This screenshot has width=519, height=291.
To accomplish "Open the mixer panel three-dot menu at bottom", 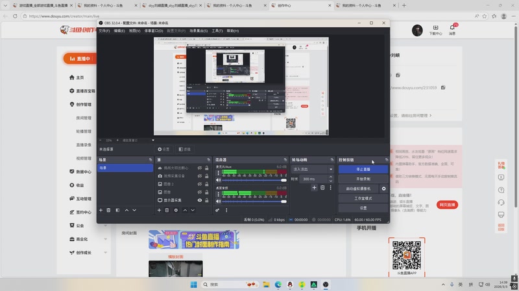I will coord(226,210).
